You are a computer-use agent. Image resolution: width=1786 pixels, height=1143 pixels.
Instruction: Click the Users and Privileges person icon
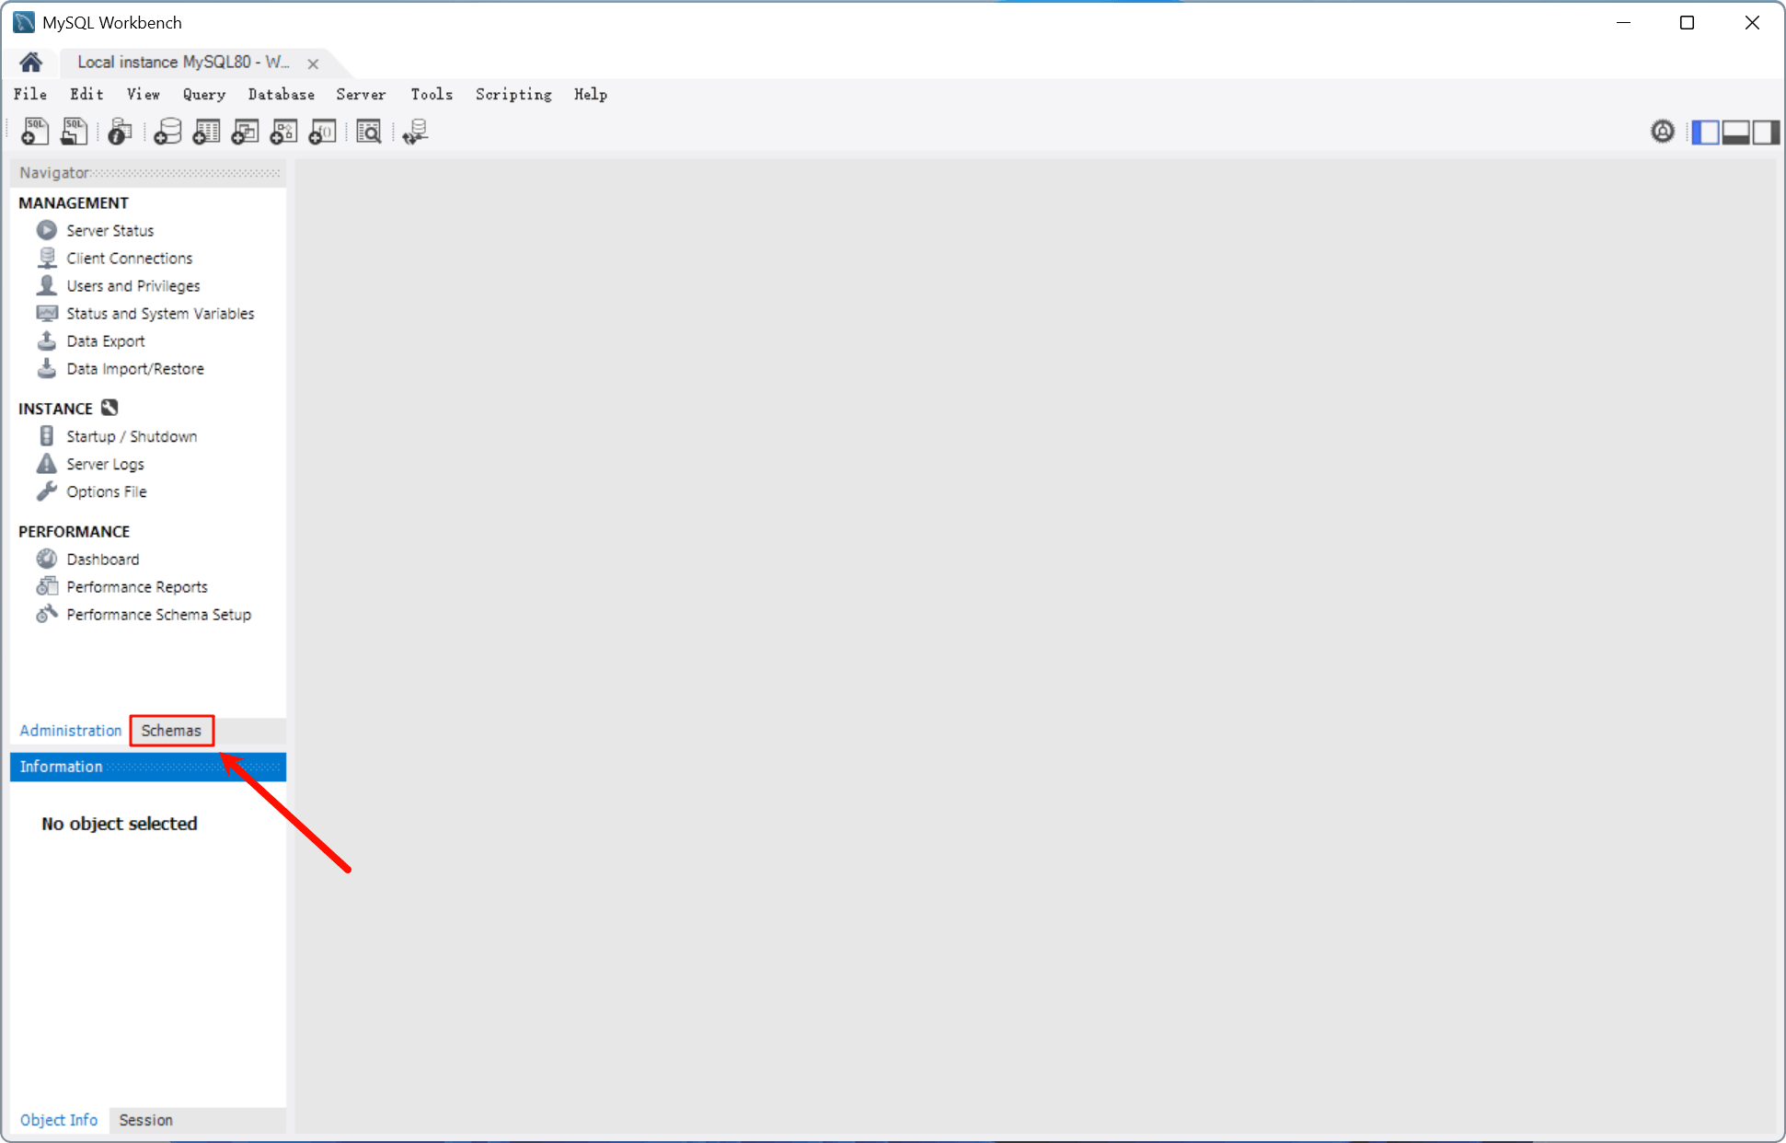(x=46, y=284)
